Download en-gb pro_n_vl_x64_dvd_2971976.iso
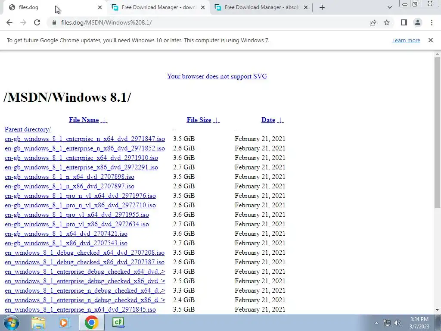441x331 pixels. [80, 196]
